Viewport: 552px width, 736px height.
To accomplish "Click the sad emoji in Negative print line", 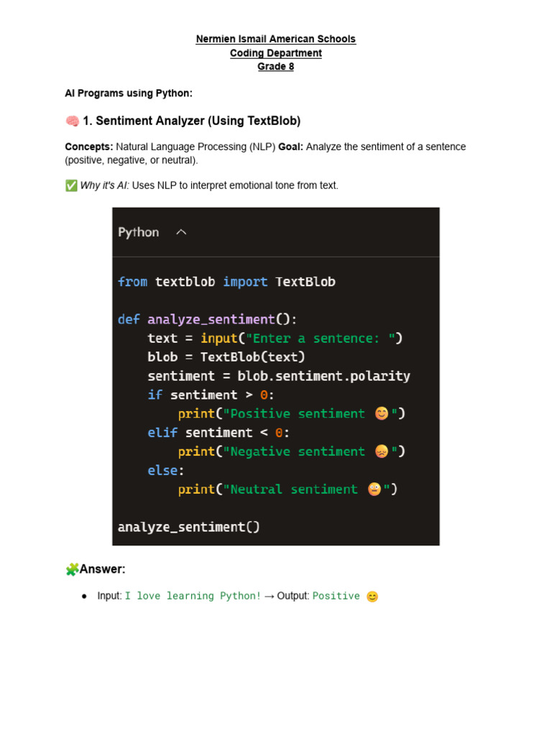I will pyautogui.click(x=382, y=451).
